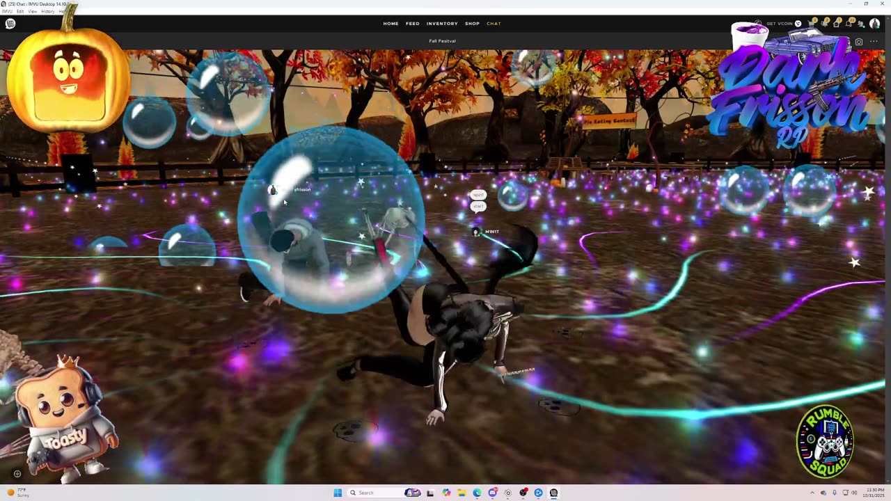Viewport: 891px width, 501px height.
Task: Open the shopping cart icon
Action: (812, 24)
